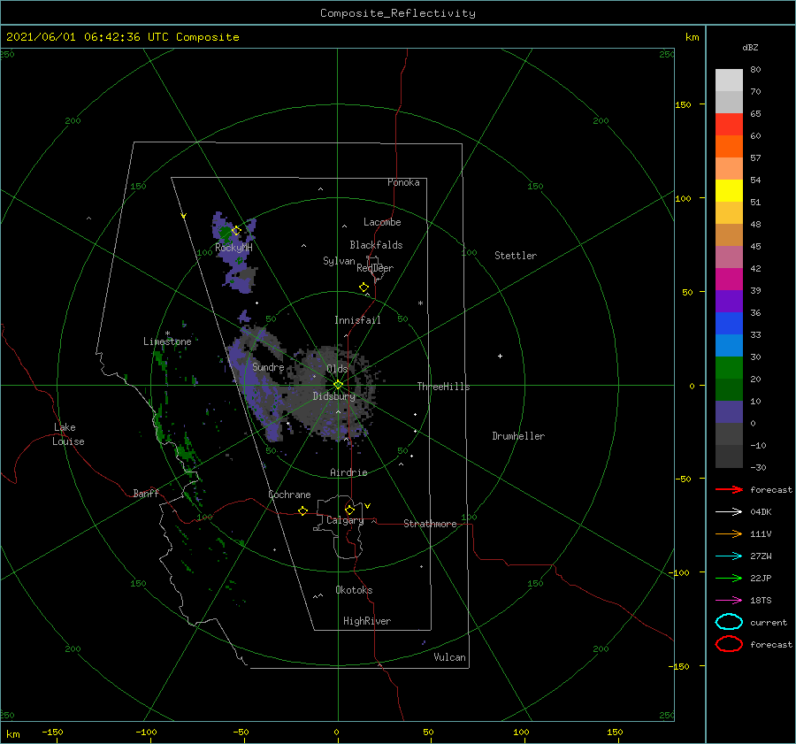Click the magenta 18TS arrow legend icon
The image size is (796, 744).
[729, 601]
